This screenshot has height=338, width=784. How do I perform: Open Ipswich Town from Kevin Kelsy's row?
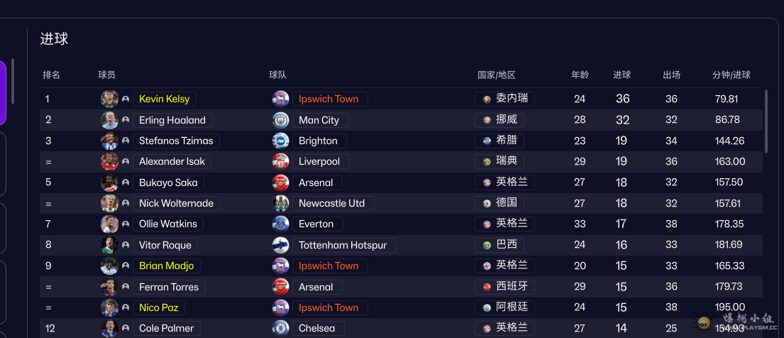click(x=330, y=99)
